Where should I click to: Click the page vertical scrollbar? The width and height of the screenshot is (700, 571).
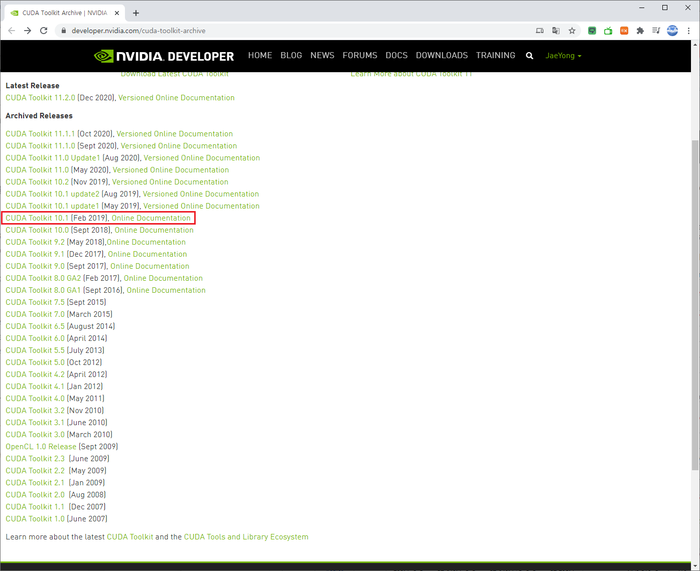pyautogui.click(x=695, y=306)
